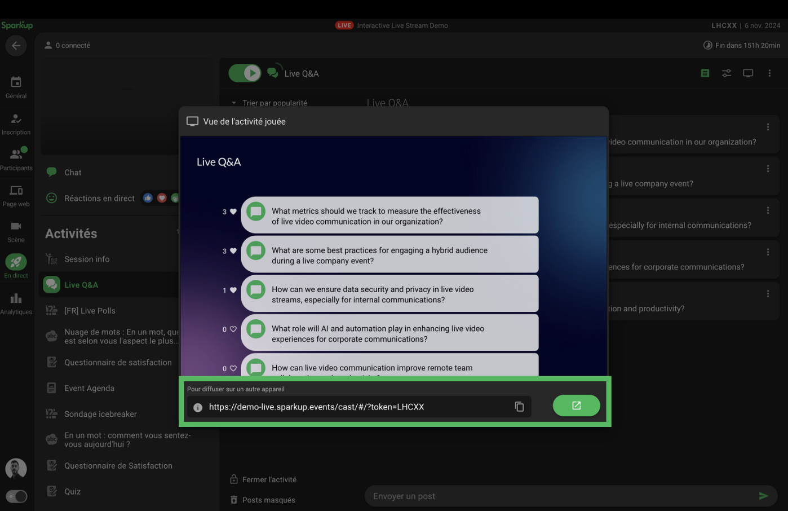Viewport: 788px width, 511px height.
Task: Click the back arrow button
Action: pyautogui.click(x=16, y=46)
